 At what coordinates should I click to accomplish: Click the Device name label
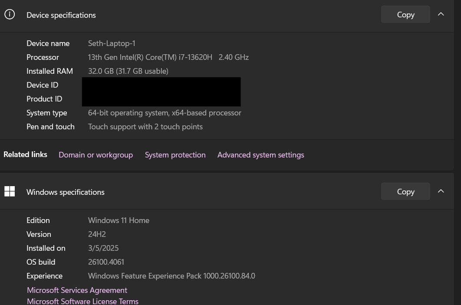(48, 43)
